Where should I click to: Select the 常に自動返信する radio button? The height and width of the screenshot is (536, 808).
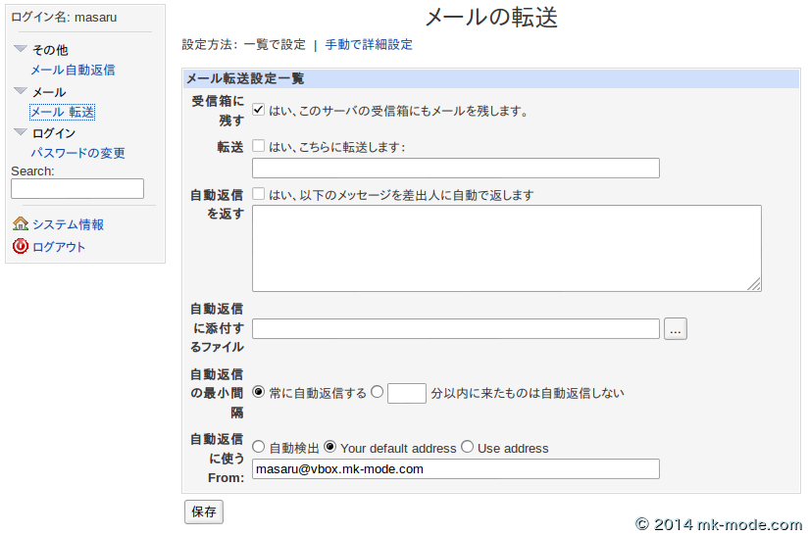(x=259, y=392)
